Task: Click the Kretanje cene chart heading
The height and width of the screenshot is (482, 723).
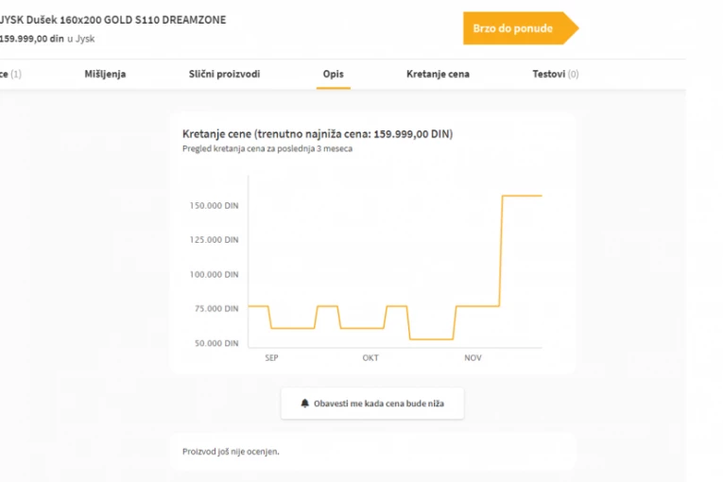Action: point(317,134)
